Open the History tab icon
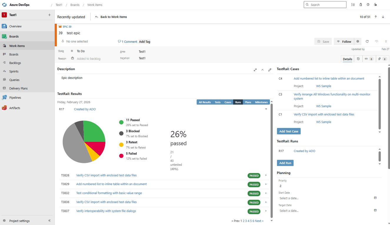The width and height of the screenshot is (390, 225). point(358,59)
